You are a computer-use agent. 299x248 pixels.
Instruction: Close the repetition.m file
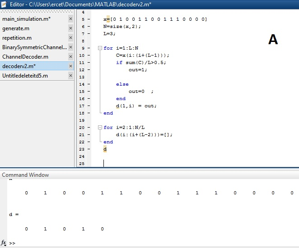tap(70, 38)
